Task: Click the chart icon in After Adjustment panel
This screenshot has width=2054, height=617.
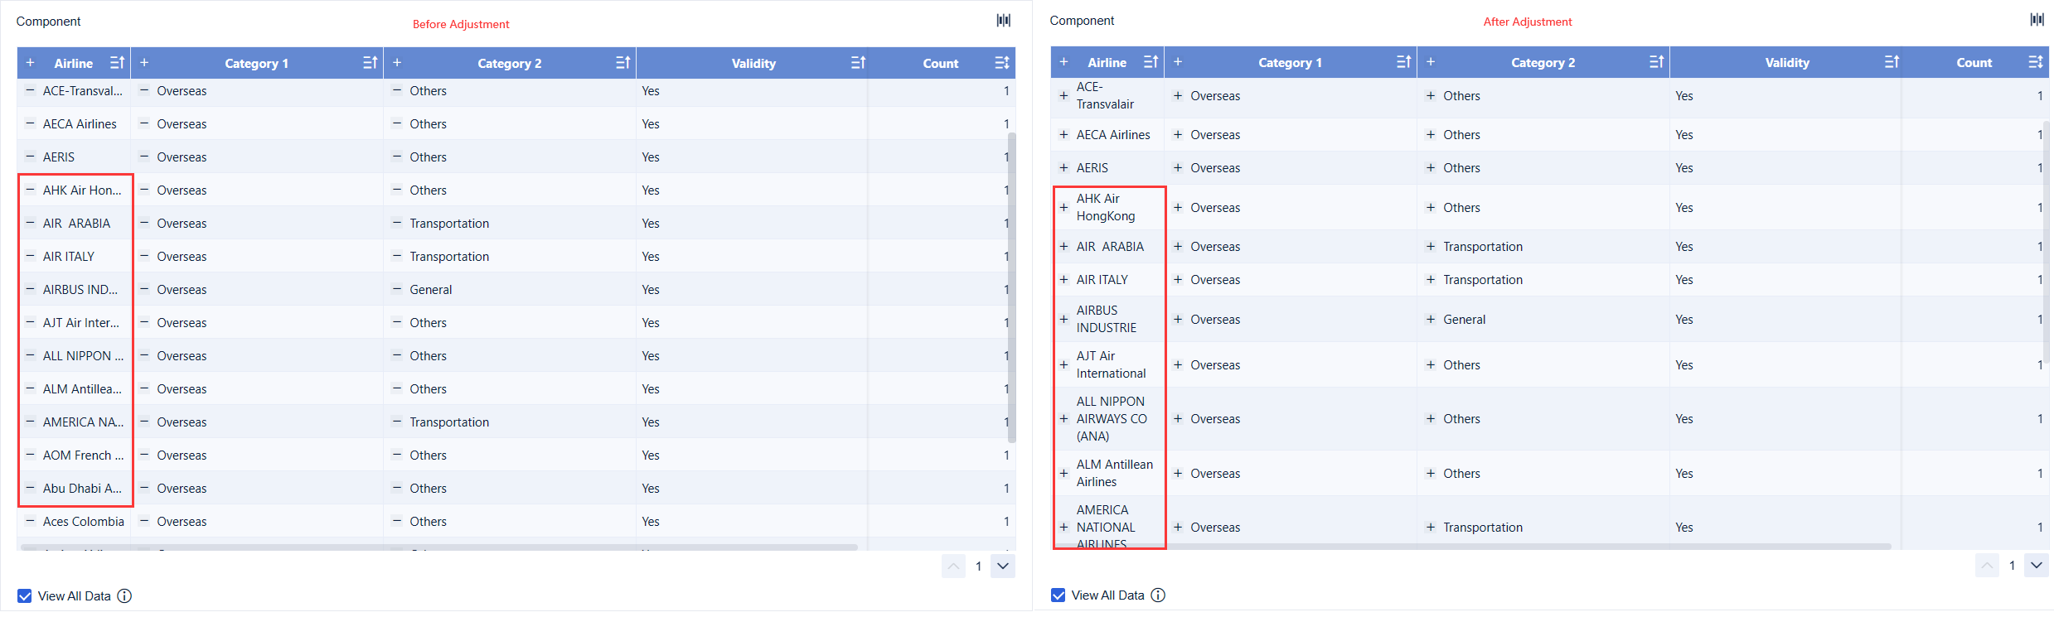Action: (x=2037, y=20)
